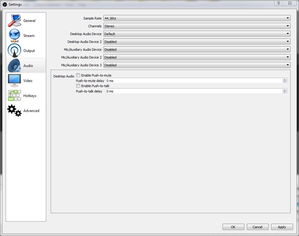Open the General settings wrench icon
The width and height of the screenshot is (299, 236).
(x=14, y=20)
